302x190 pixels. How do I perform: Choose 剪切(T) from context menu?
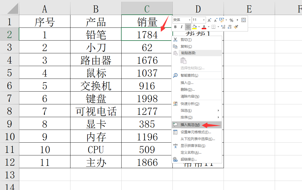(197, 40)
